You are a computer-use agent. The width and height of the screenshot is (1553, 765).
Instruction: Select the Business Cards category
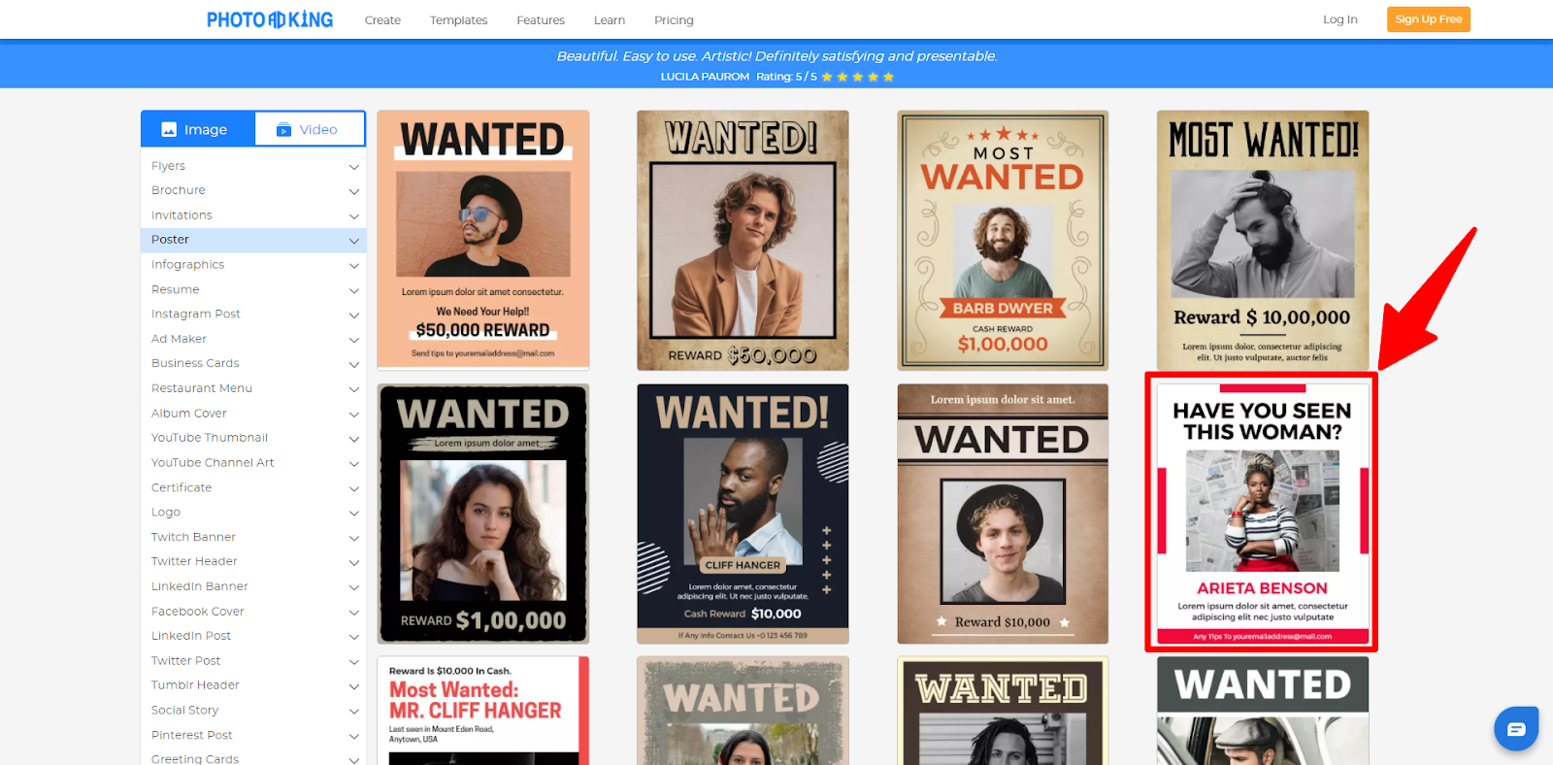195,363
